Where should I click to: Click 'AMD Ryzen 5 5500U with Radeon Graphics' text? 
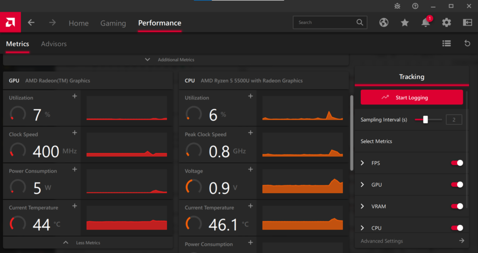[x=252, y=81]
